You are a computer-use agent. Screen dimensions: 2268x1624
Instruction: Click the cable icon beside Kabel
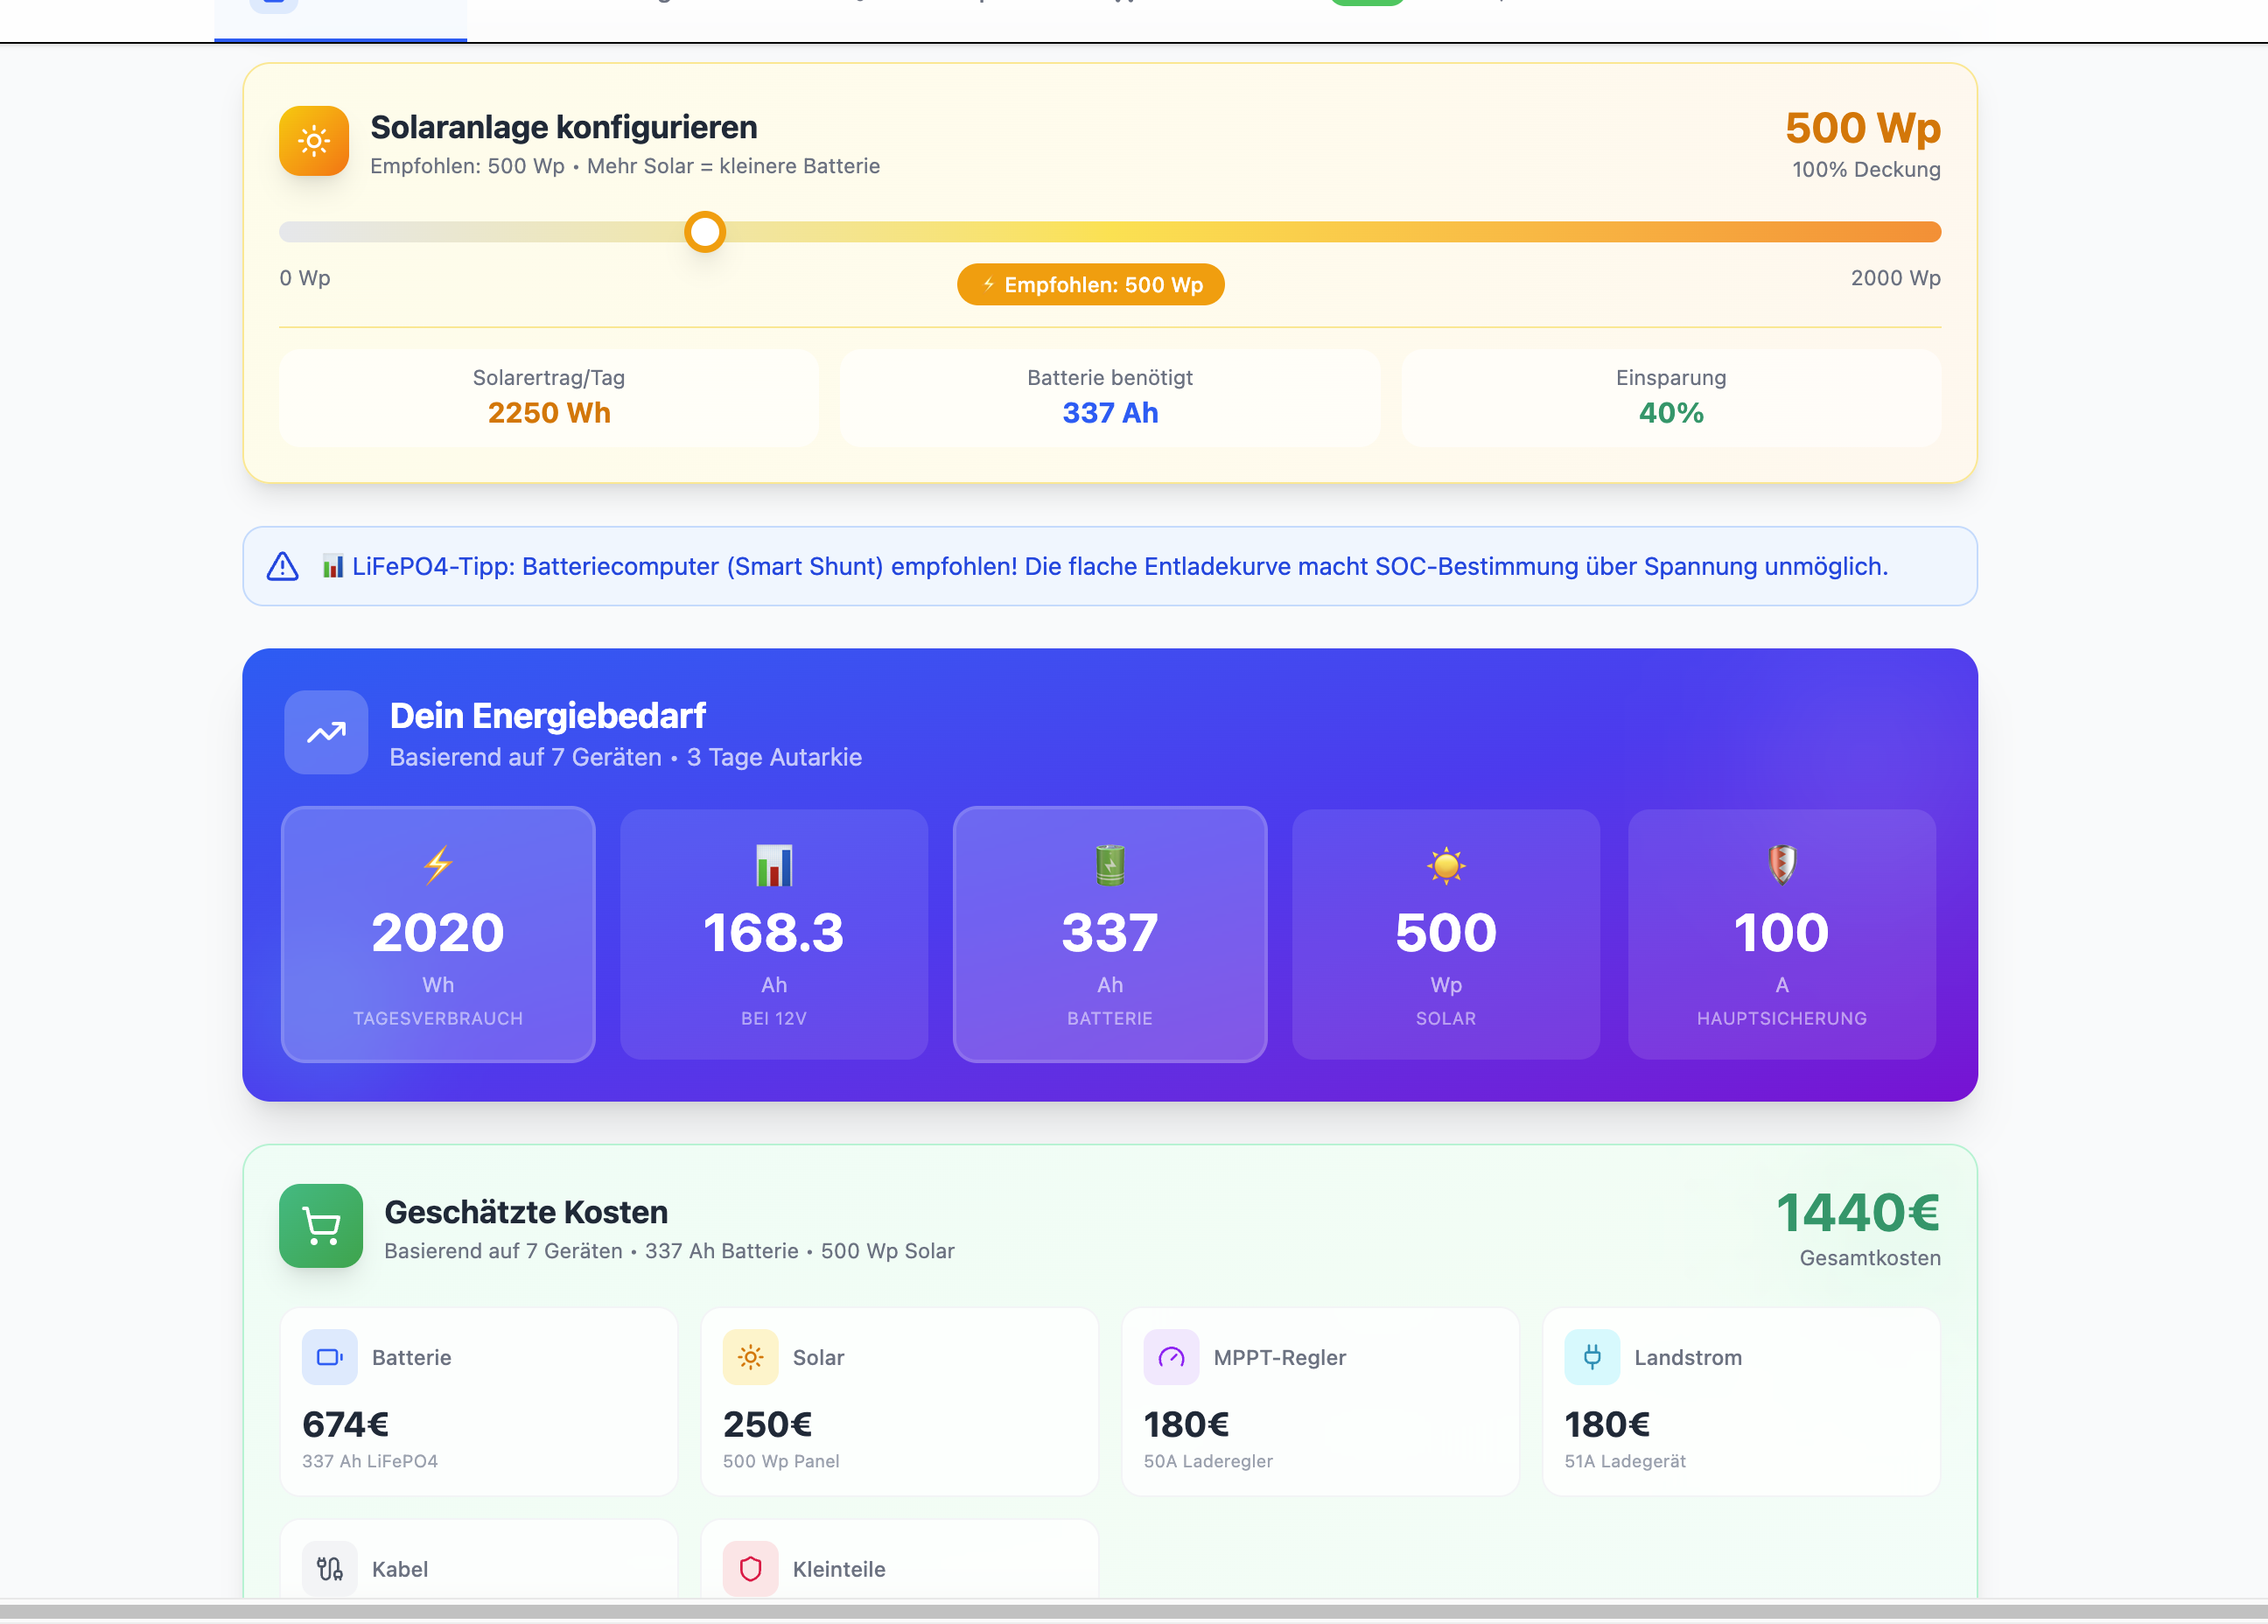pyautogui.click(x=330, y=1569)
